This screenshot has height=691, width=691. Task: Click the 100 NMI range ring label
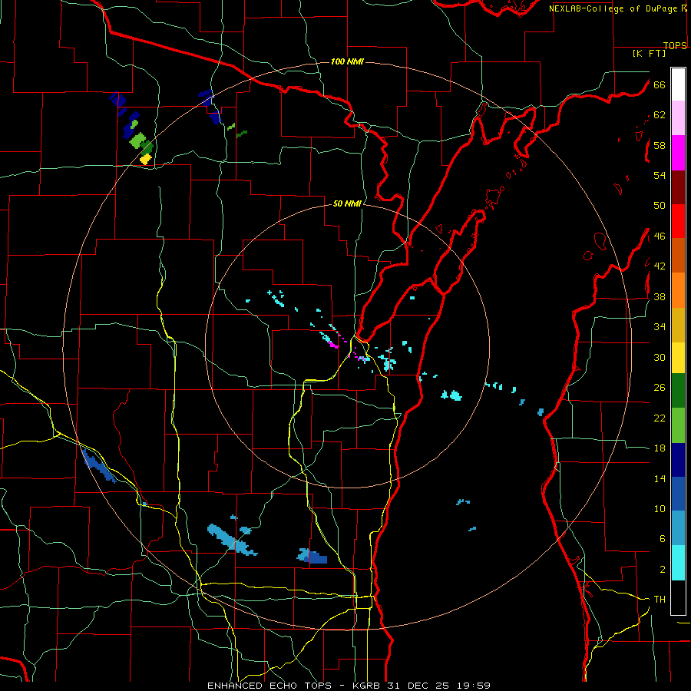(x=347, y=61)
